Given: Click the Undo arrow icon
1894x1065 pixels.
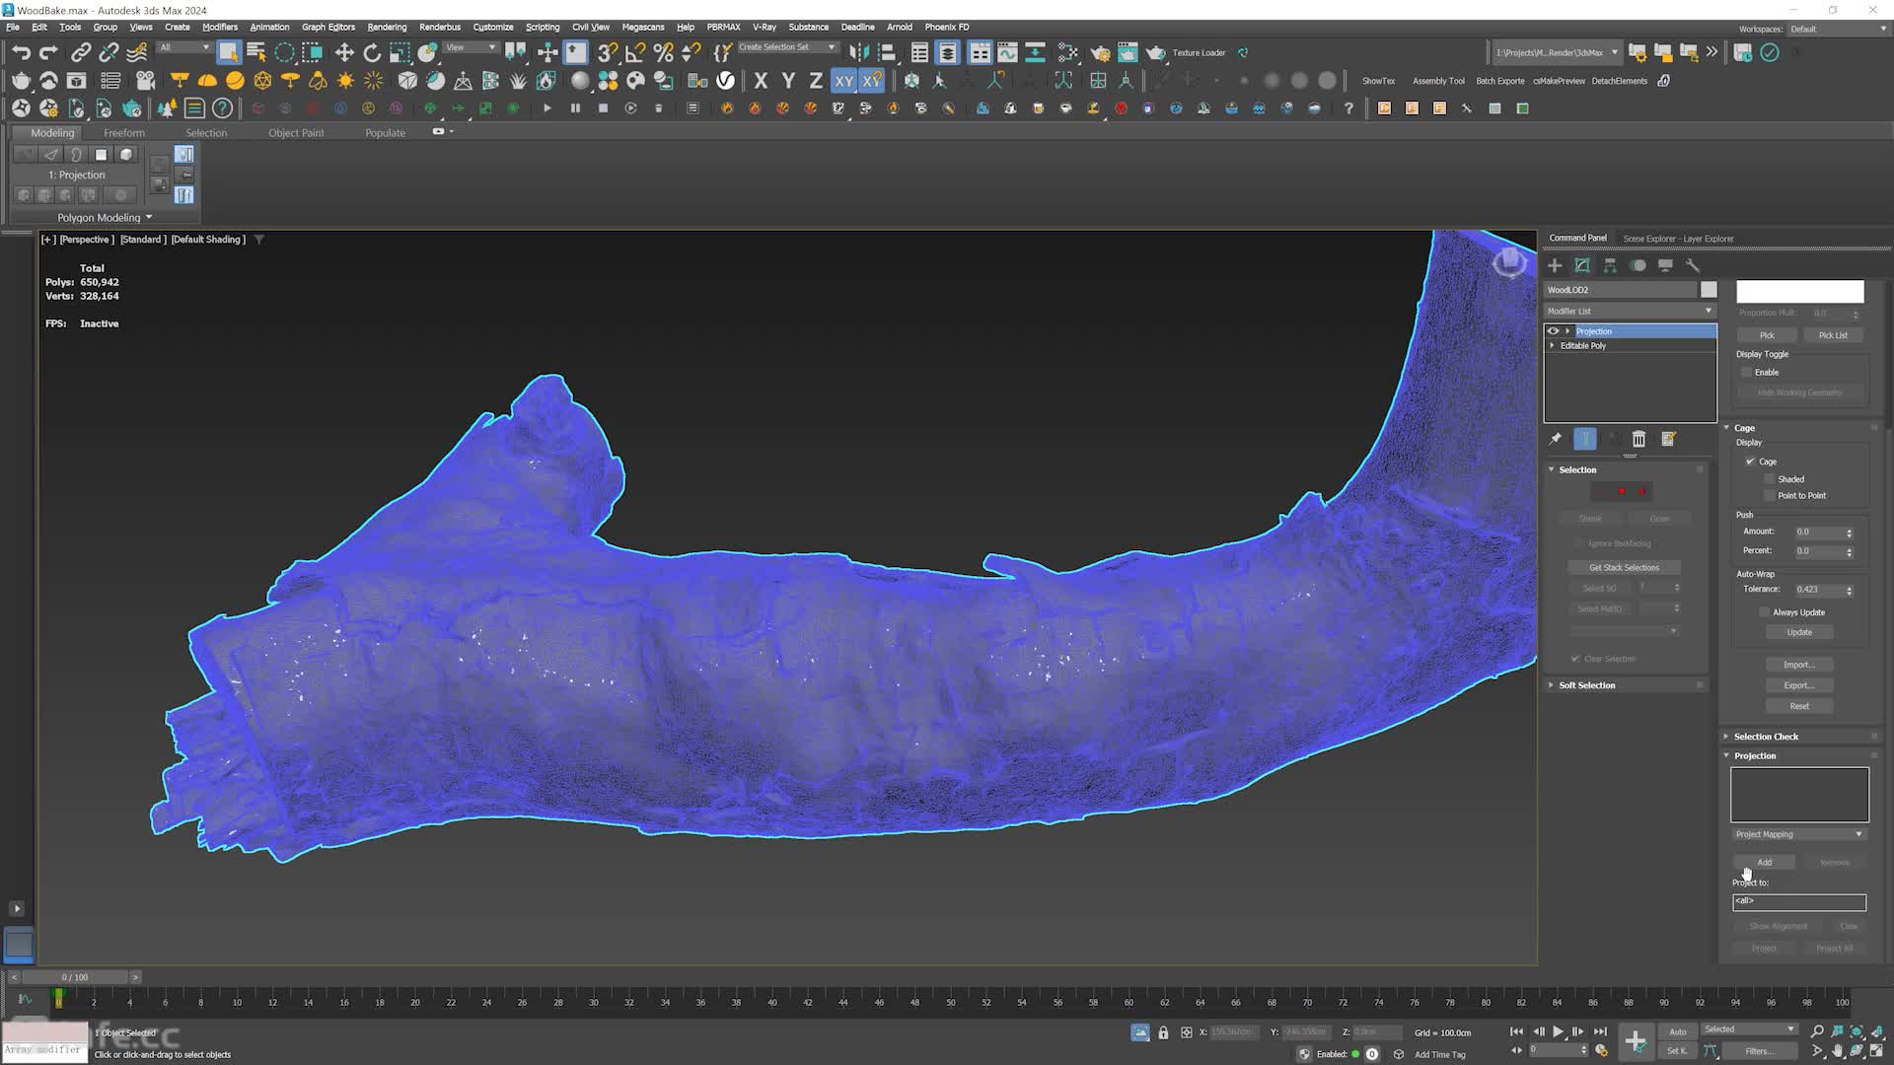Looking at the screenshot, I should 21,52.
